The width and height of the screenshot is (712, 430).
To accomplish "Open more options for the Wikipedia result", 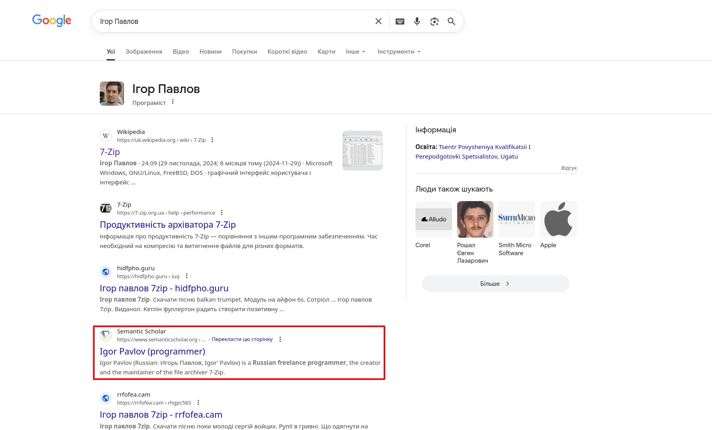I will [212, 140].
